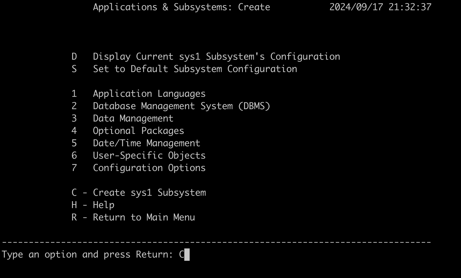Select Database Management System (DBMS) entry

(171, 106)
